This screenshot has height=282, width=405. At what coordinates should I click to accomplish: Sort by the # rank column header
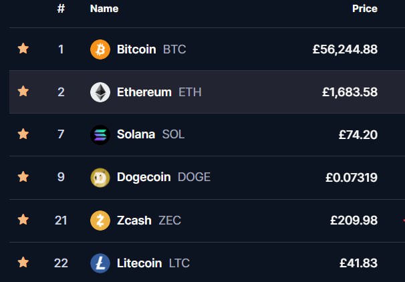coord(61,9)
